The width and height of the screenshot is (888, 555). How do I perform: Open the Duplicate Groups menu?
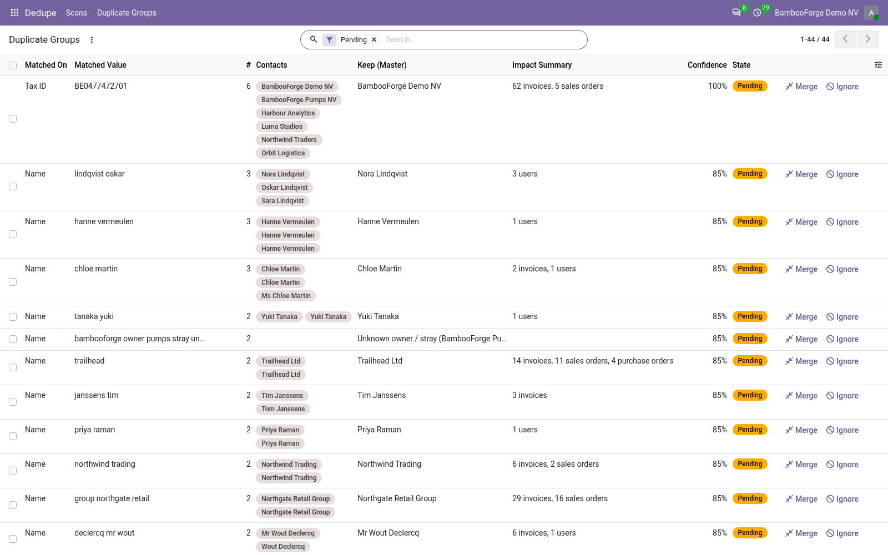pyautogui.click(x=127, y=13)
